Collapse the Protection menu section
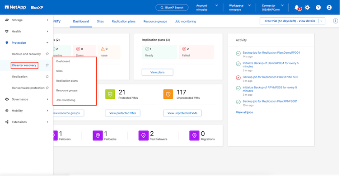The width and height of the screenshot is (341, 176). (x=27, y=43)
